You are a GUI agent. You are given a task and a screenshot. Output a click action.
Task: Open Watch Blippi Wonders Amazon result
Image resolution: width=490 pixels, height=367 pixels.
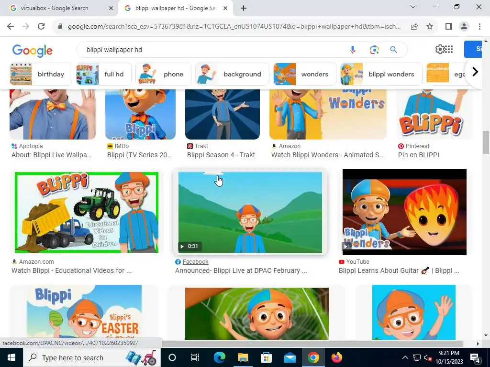(x=327, y=155)
